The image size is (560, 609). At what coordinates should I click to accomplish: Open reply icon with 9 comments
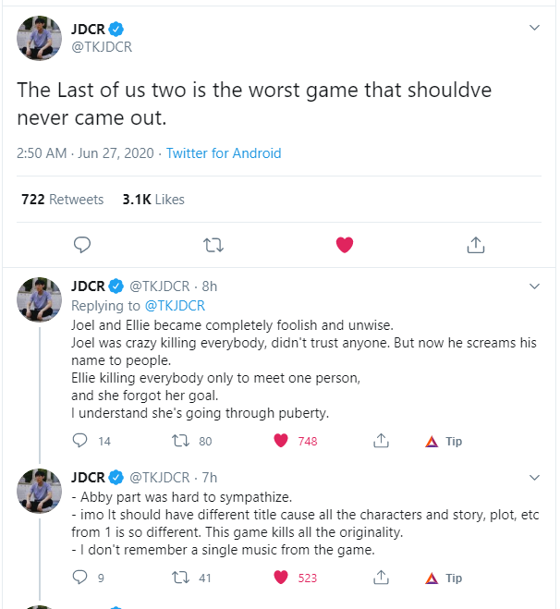pyautogui.click(x=80, y=578)
